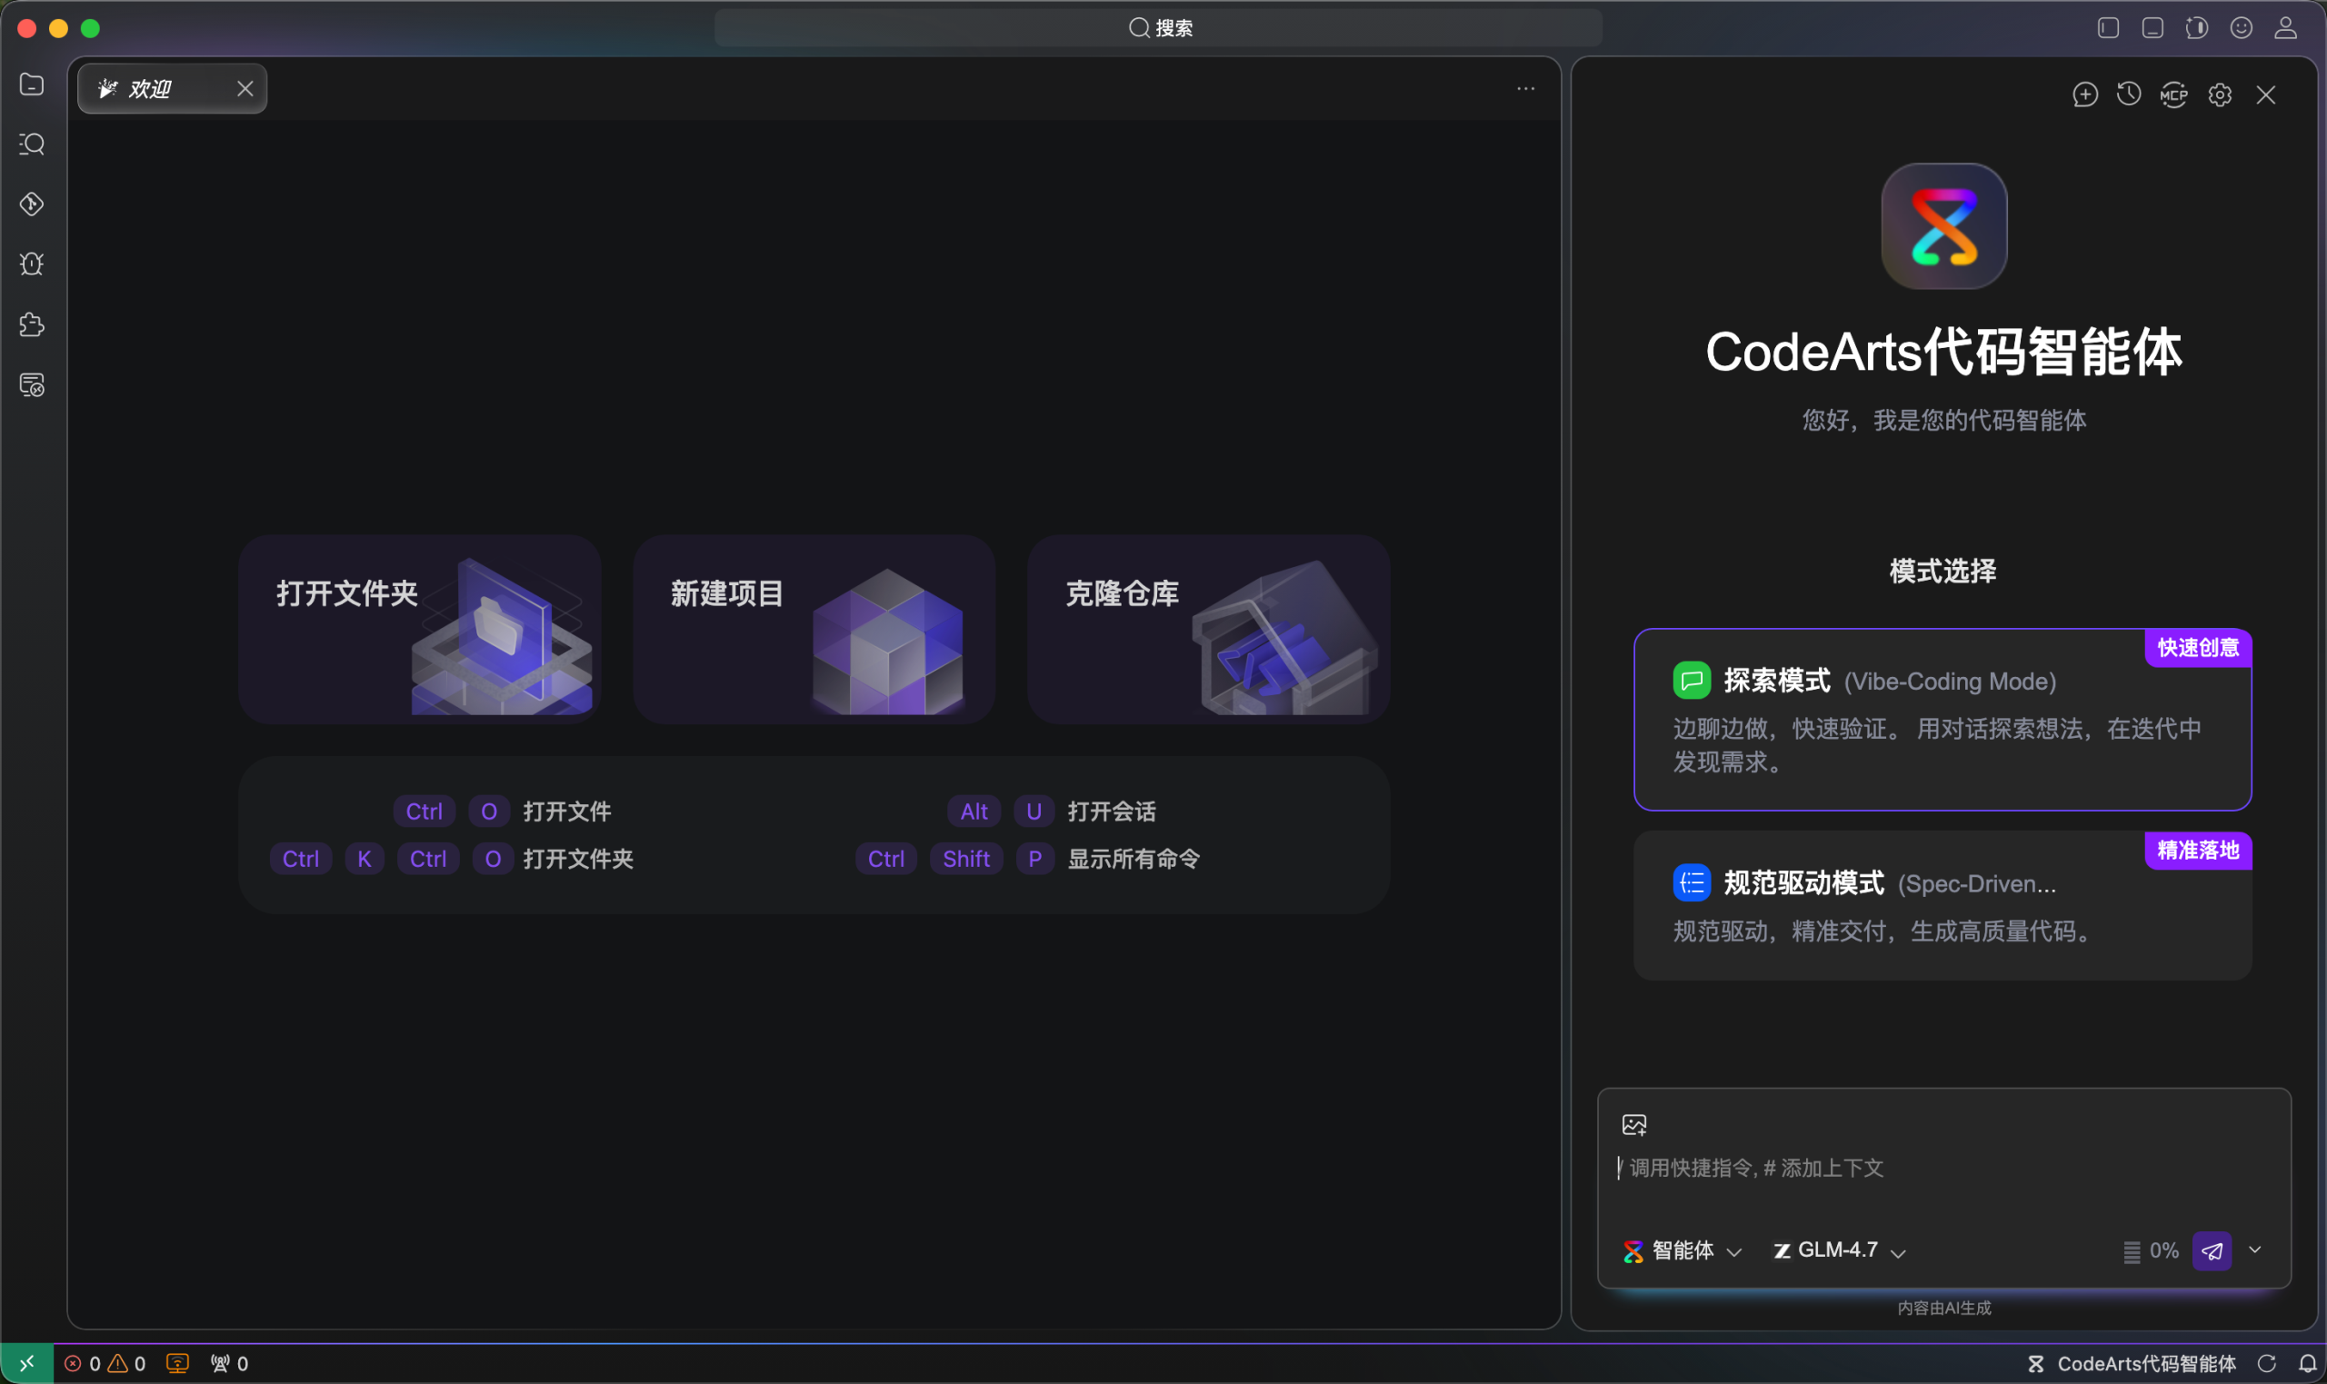Image resolution: width=2327 pixels, height=1384 pixels.
Task: Click the green探索模式 chat icon
Action: (x=1691, y=680)
